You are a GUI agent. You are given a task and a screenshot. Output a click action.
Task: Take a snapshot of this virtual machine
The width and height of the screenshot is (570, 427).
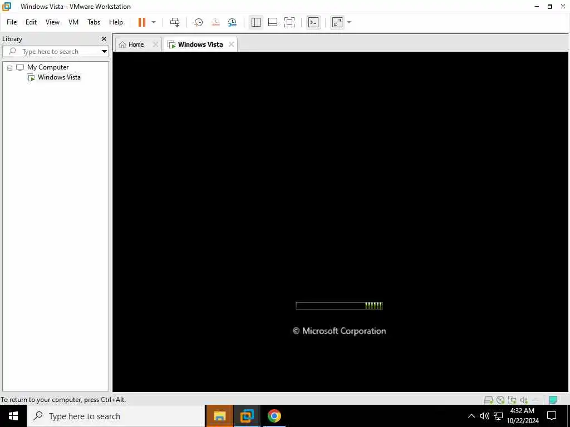point(198,22)
